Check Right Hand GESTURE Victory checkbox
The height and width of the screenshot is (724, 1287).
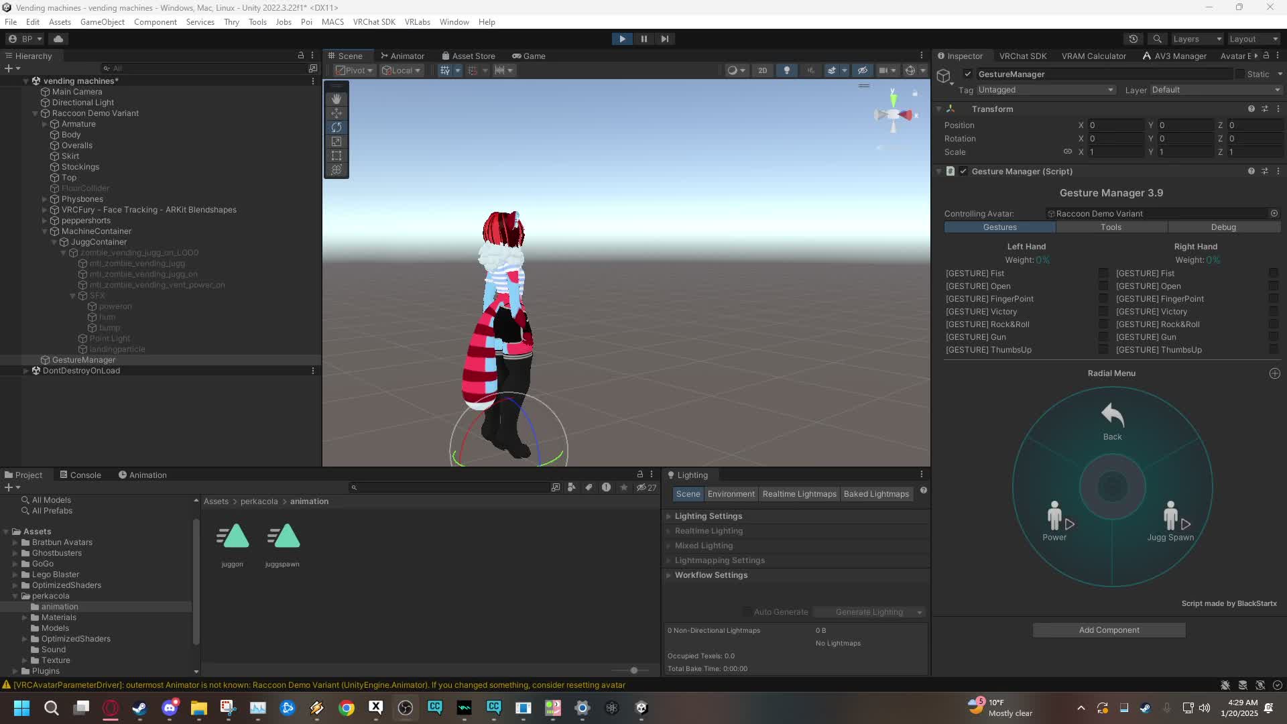[1273, 312]
